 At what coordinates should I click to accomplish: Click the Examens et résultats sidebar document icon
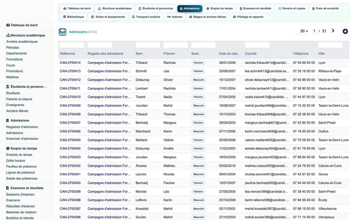pos(8,188)
